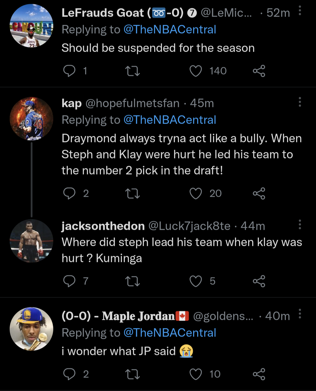Open more options on kap's tweet
This screenshot has width=316, height=391.
tap(300, 102)
